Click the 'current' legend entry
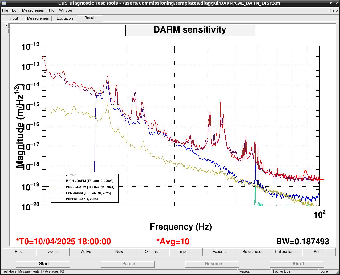 (71, 175)
